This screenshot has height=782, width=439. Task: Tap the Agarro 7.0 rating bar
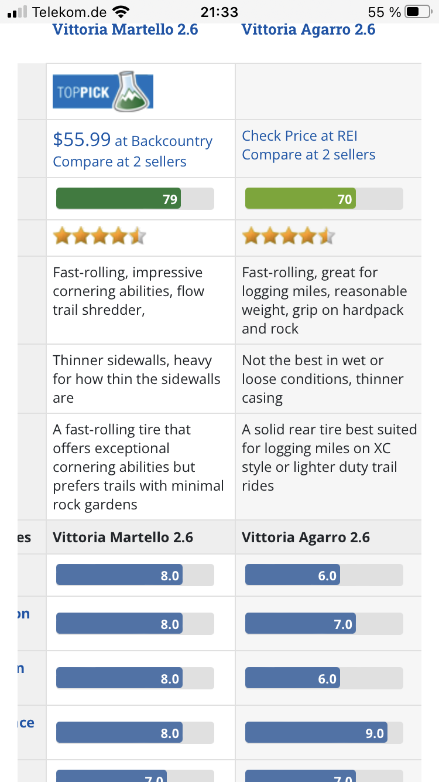(x=324, y=624)
